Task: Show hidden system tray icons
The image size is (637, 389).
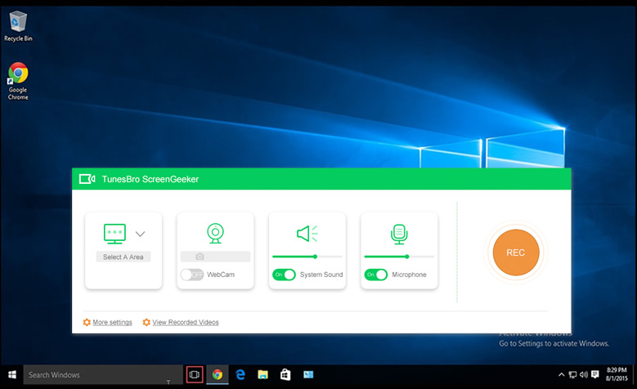Action: (562, 375)
